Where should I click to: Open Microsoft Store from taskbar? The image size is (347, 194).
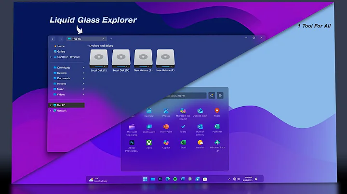click(205, 179)
